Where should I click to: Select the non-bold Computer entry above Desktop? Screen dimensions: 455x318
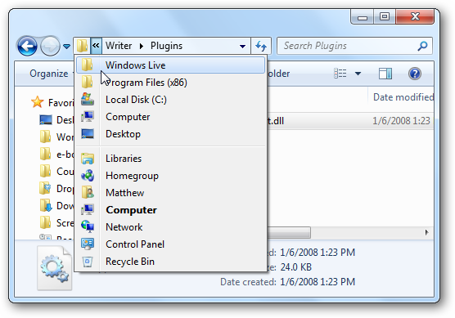click(x=170, y=117)
